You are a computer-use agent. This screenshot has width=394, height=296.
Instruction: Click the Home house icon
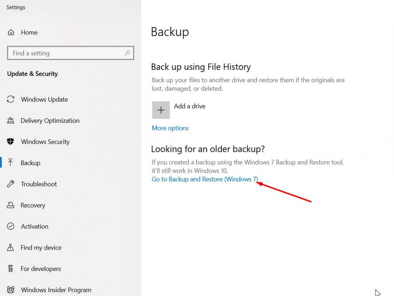click(x=11, y=32)
